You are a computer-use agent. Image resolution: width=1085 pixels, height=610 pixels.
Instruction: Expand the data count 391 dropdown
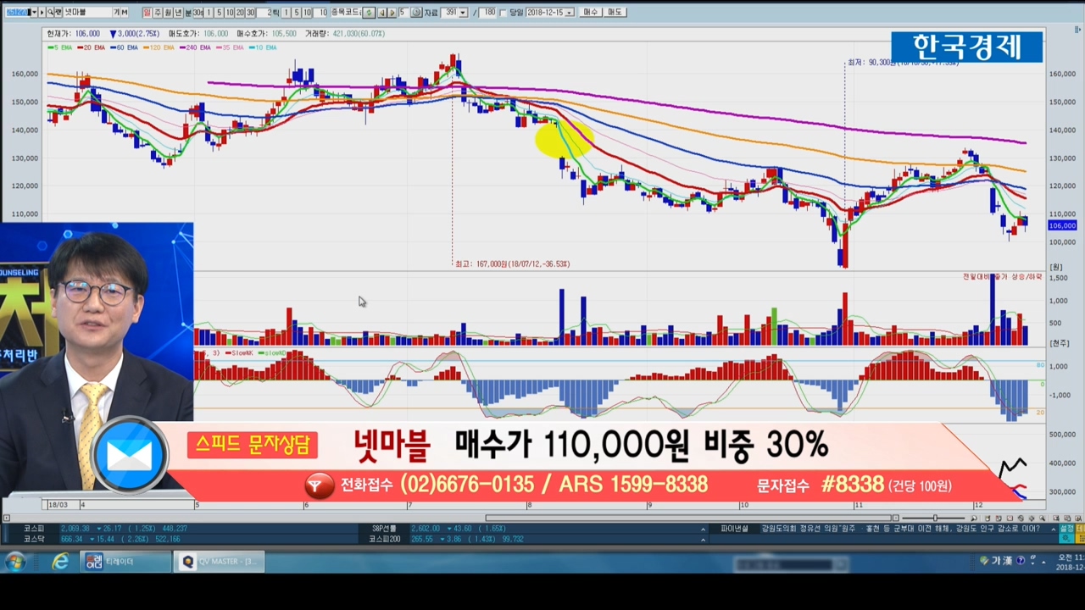[x=463, y=13]
